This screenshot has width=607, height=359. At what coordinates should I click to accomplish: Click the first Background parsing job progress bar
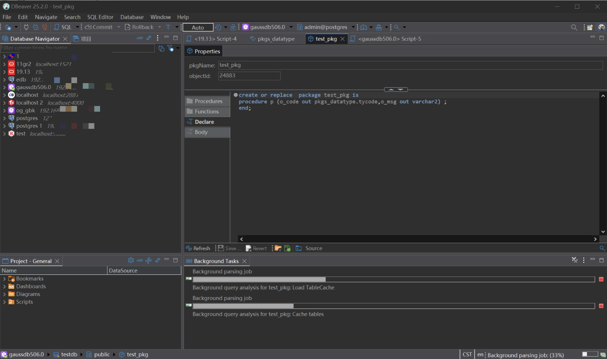[x=393, y=279]
